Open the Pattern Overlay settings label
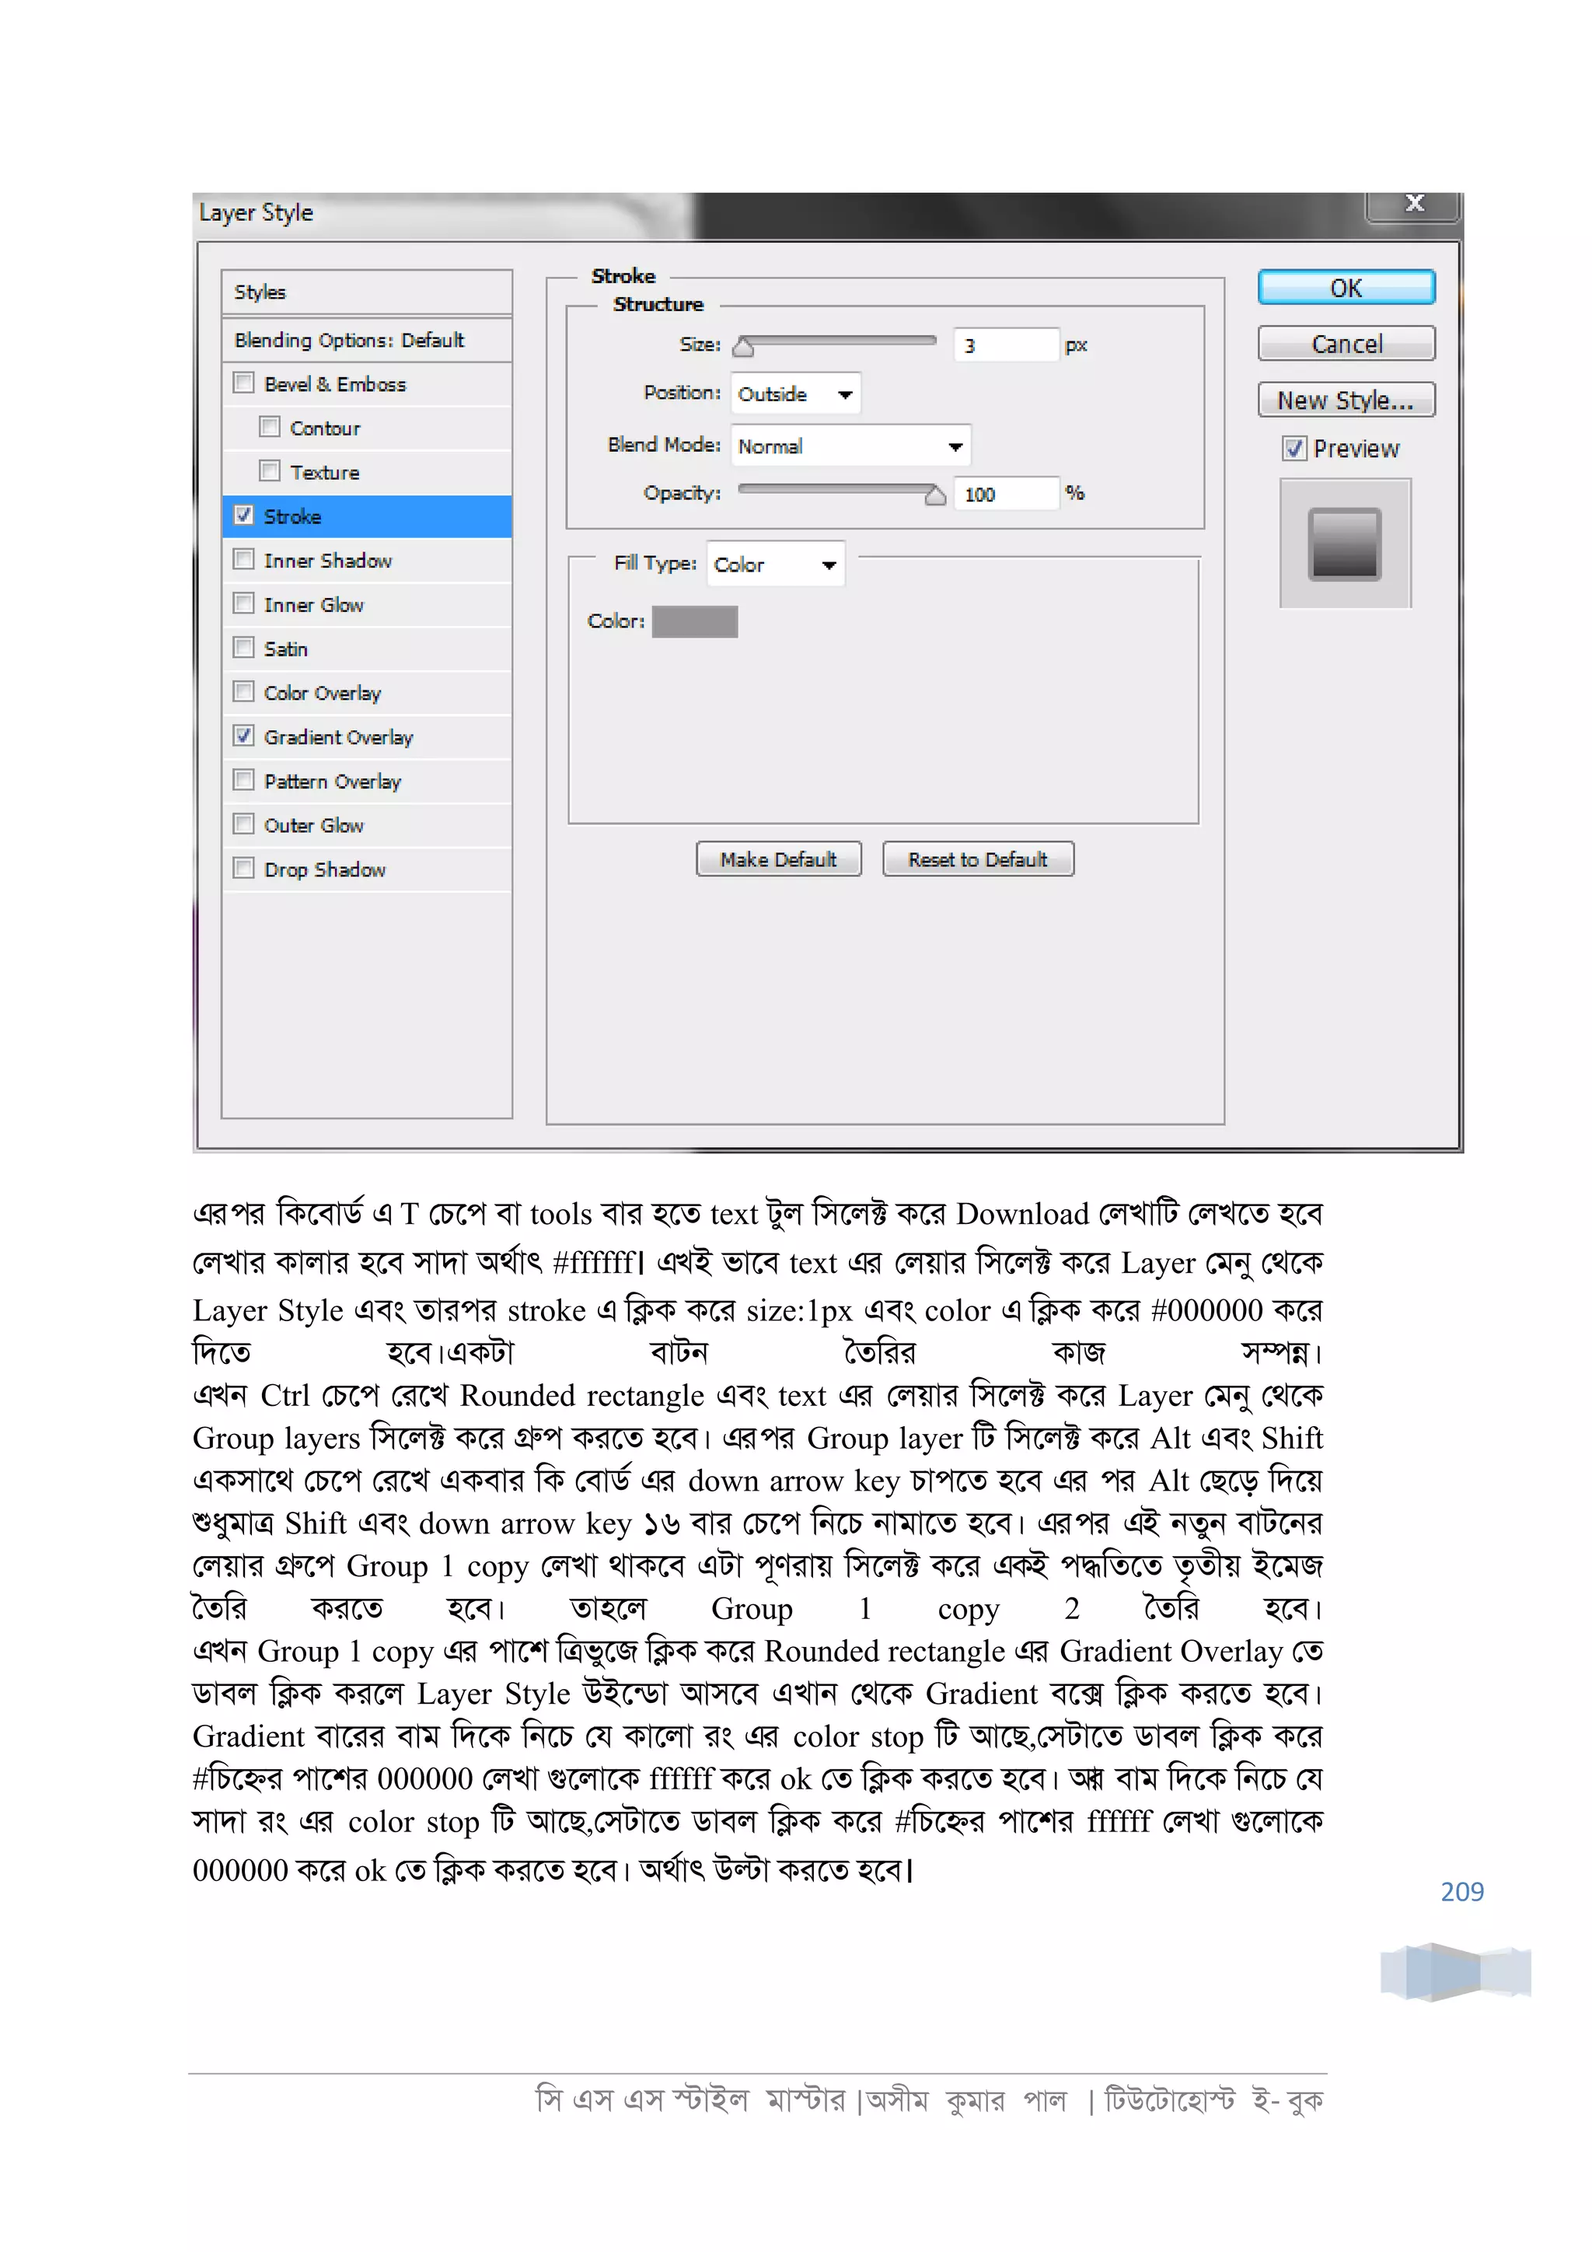 click(x=333, y=782)
